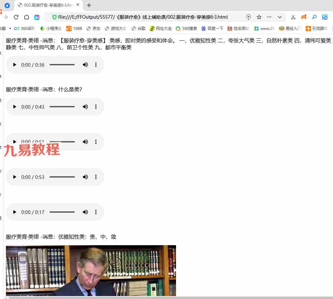Image resolution: width=333 pixels, height=299 pixels.
Task: Mute the 0:51 audio player
Action: pyautogui.click(x=85, y=142)
